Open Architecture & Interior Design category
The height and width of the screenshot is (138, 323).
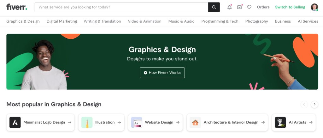tap(227, 122)
